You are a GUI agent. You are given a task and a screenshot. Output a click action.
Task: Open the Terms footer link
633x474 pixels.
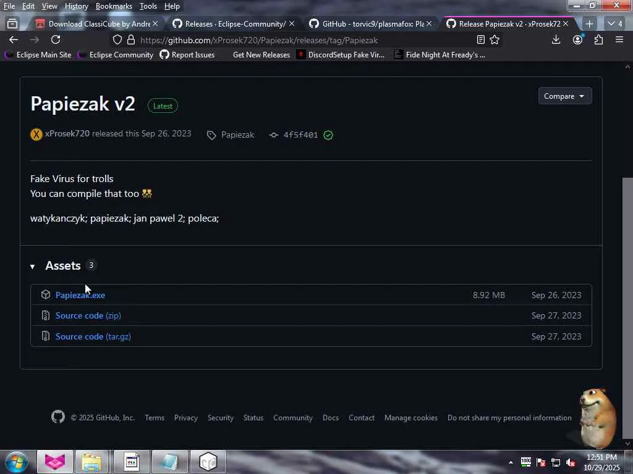point(155,418)
